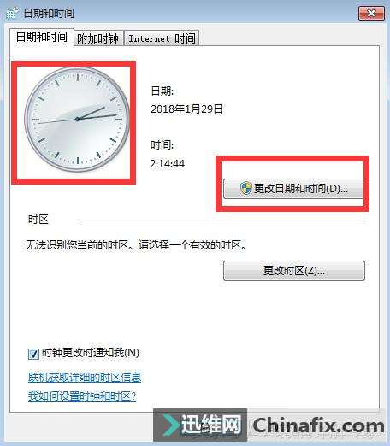
Task: Click the 更改时区(Z)... button
Action: pyautogui.click(x=294, y=271)
